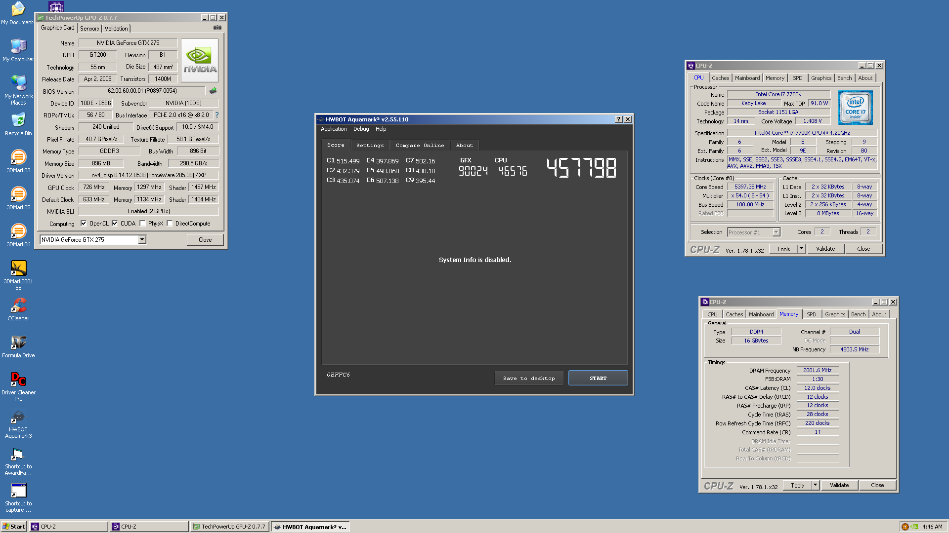Launch the 3DMark05 desktop shortcut
949x533 pixels.
(18, 198)
